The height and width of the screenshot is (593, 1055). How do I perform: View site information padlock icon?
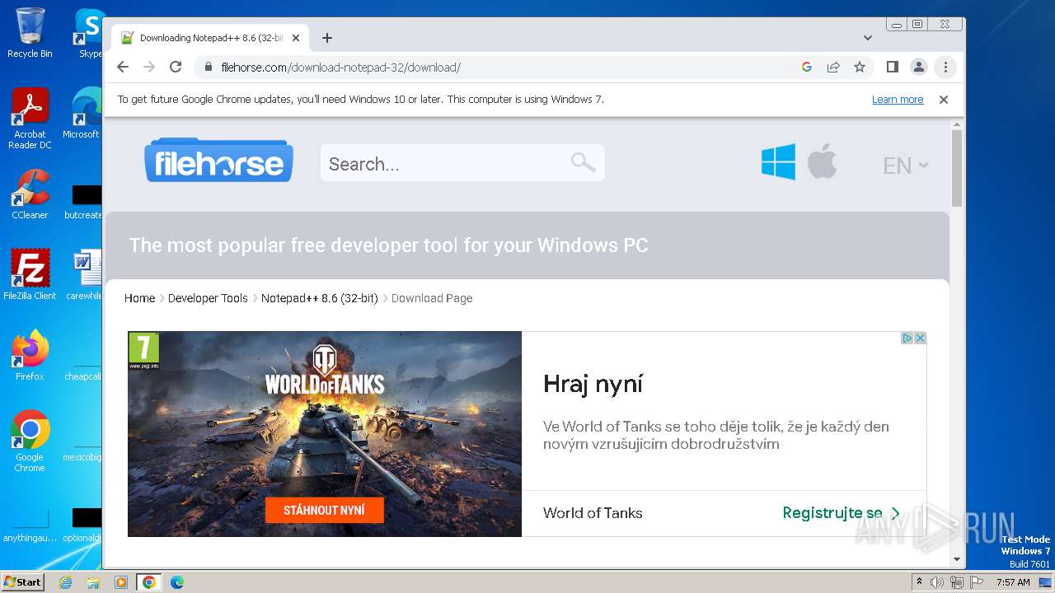coord(209,67)
